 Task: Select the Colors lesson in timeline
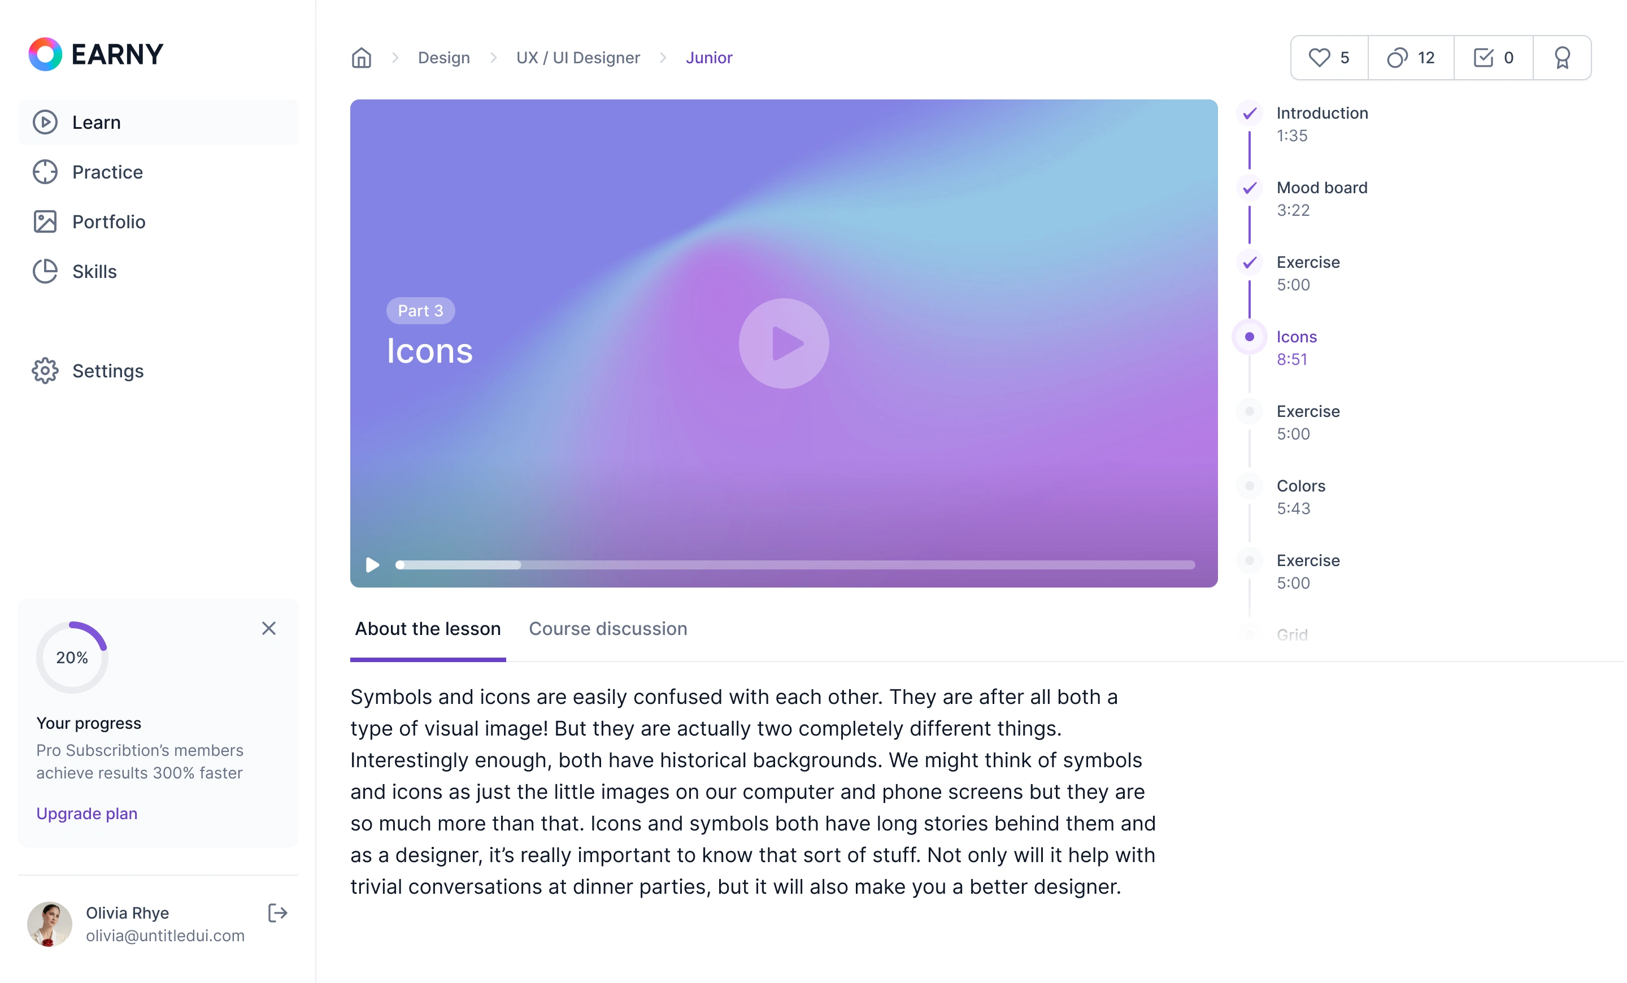(1300, 486)
